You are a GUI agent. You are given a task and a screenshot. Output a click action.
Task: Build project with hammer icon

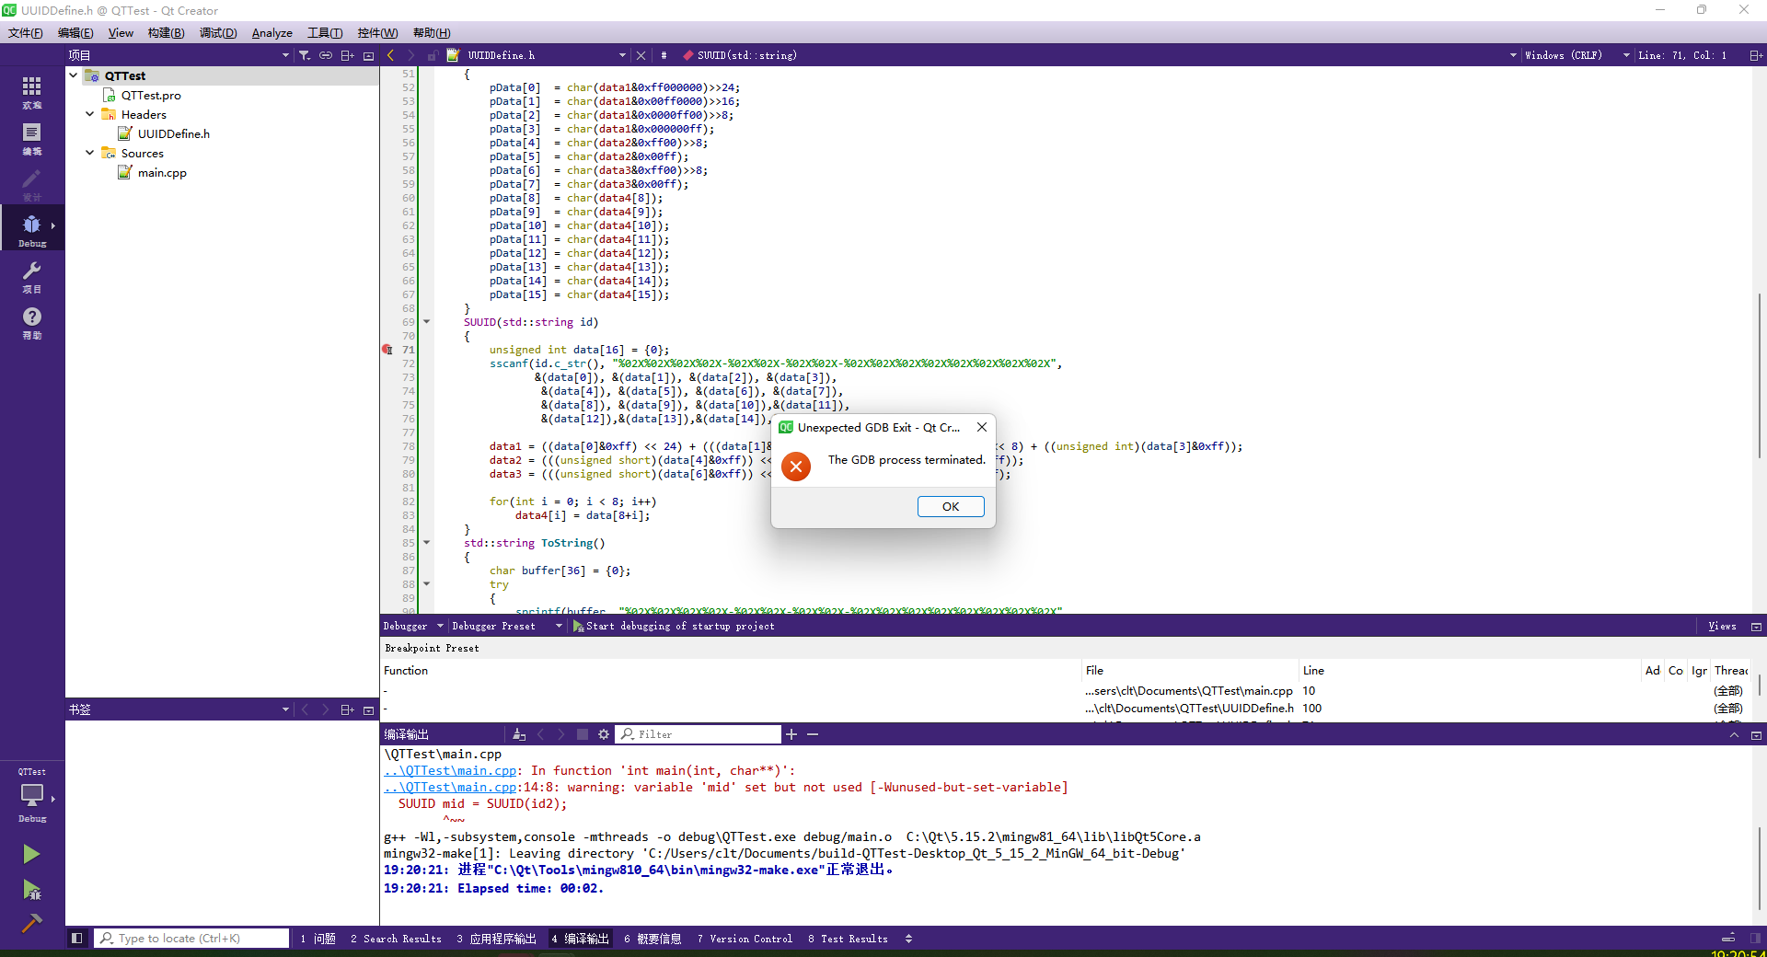coord(31,923)
